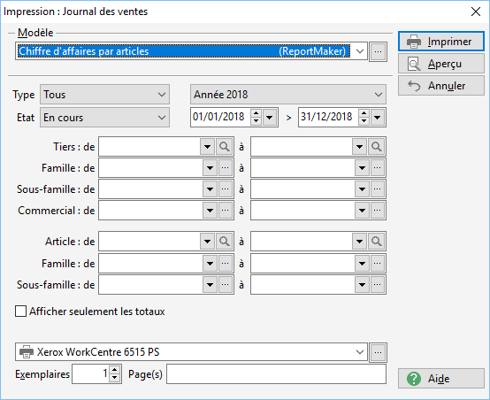Open article search next to Article 'à' field

tap(377, 241)
